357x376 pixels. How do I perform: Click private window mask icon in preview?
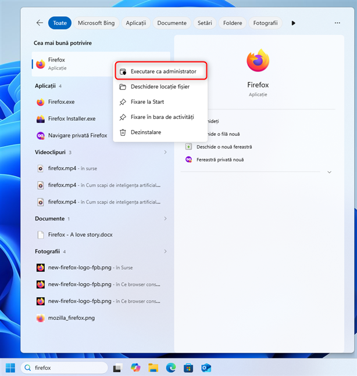coord(188,160)
